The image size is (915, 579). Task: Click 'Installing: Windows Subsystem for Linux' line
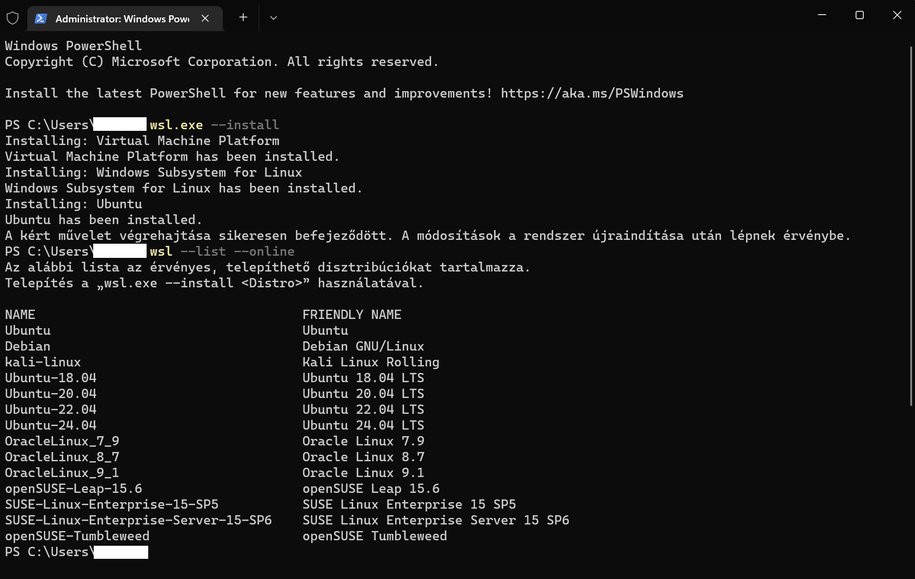(x=153, y=172)
